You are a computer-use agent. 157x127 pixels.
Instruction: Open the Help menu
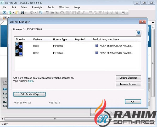coord(77,8)
